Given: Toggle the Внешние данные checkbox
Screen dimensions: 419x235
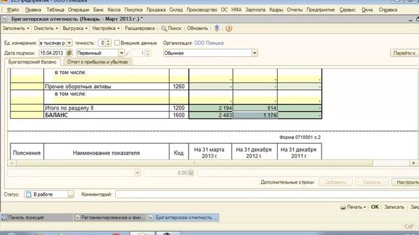Looking at the screenshot, I should point(117,43).
